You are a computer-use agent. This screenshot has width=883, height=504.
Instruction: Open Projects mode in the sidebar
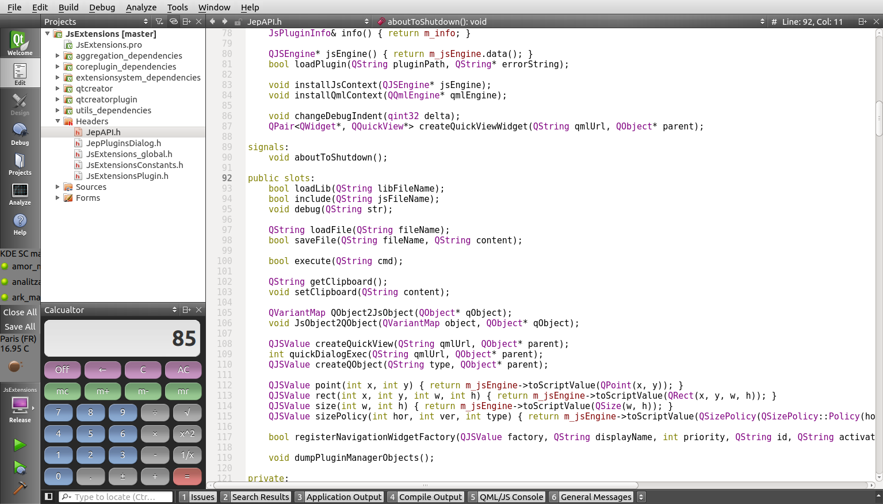click(20, 163)
